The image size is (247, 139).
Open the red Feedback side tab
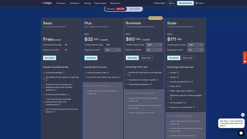click(245, 57)
